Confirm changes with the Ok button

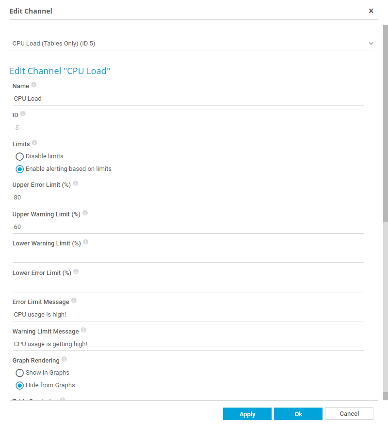coord(298,414)
